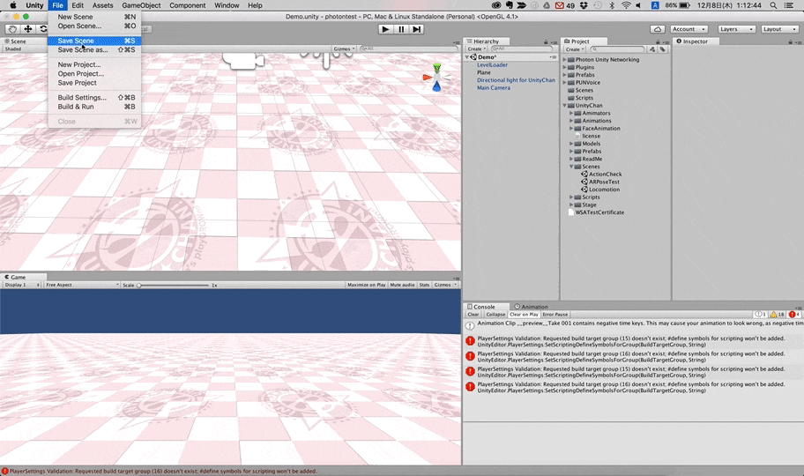Toggle Stats in Game view
The image size is (804, 476).
(x=424, y=285)
